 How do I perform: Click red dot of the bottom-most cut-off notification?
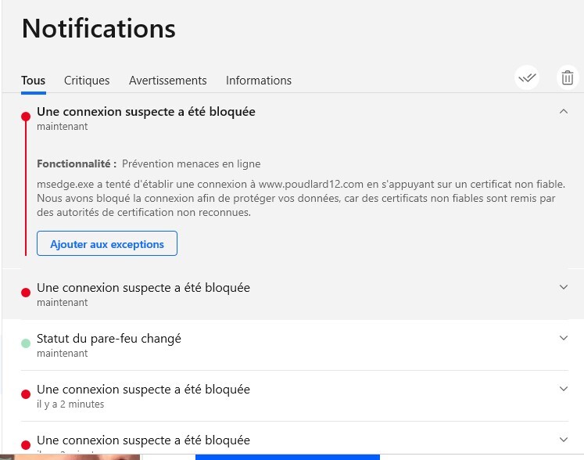pos(26,444)
